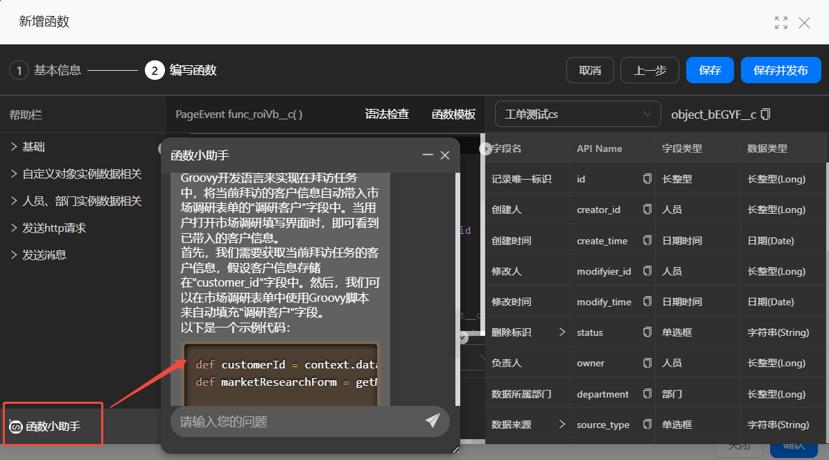The height and width of the screenshot is (460, 829).
Task: Copy the source_type API name
Action: [x=647, y=425]
